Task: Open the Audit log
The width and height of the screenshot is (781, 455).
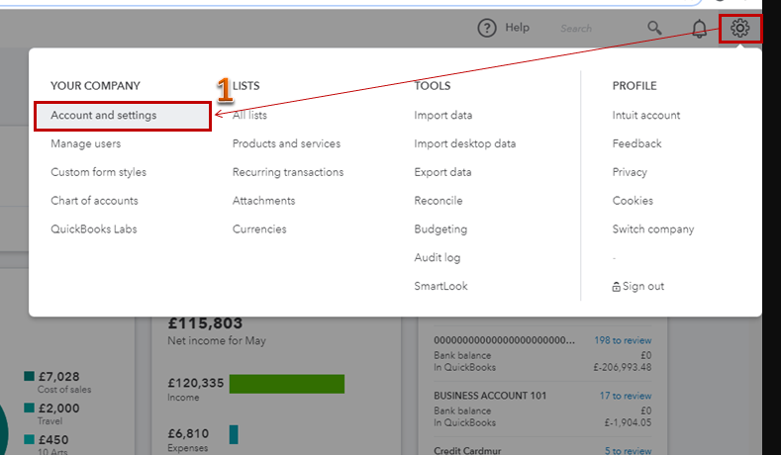Action: tap(438, 258)
